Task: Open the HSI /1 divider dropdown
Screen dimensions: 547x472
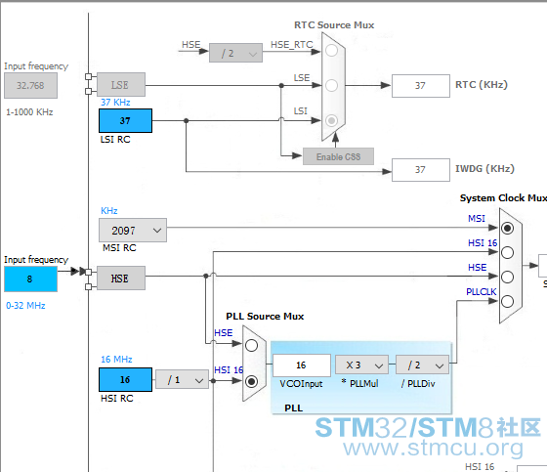Action: point(182,379)
